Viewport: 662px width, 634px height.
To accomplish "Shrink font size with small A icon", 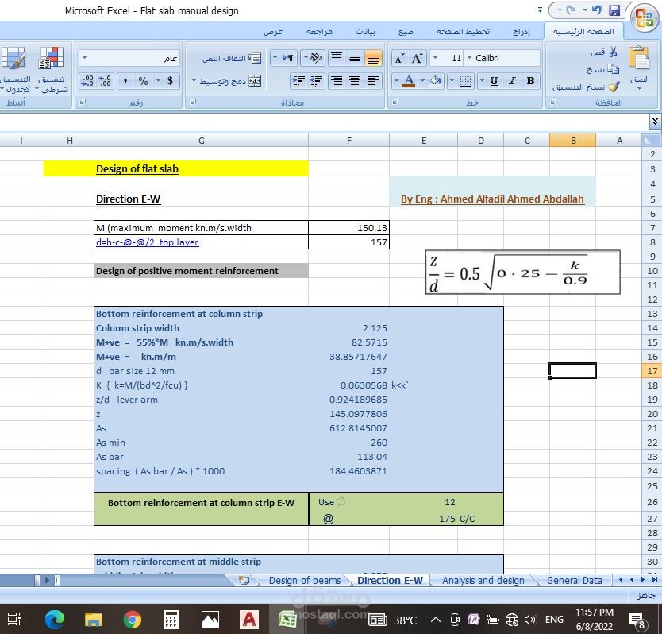I will tap(399, 58).
